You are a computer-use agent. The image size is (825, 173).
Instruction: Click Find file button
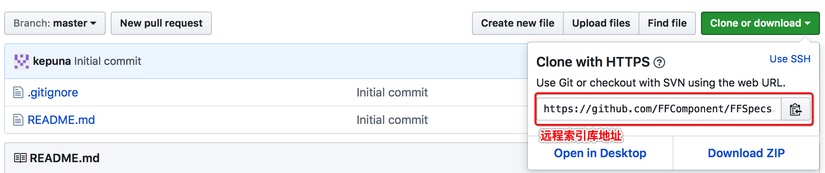(x=667, y=23)
